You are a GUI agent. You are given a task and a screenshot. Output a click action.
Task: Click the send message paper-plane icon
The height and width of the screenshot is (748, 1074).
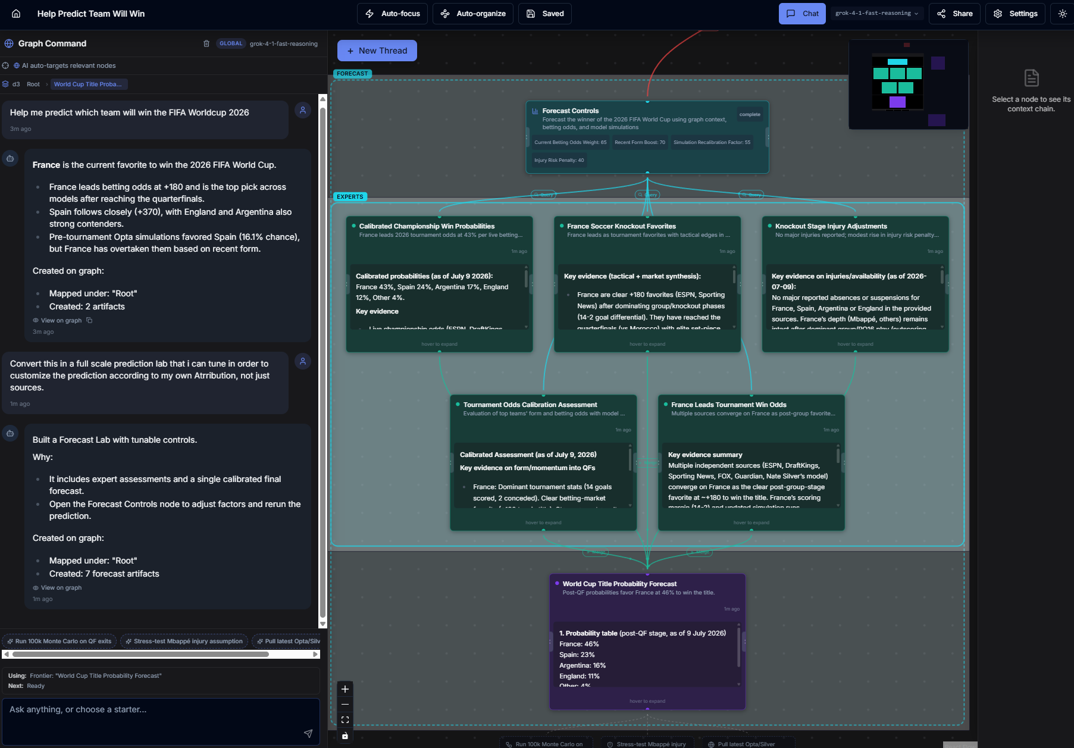pos(308,733)
